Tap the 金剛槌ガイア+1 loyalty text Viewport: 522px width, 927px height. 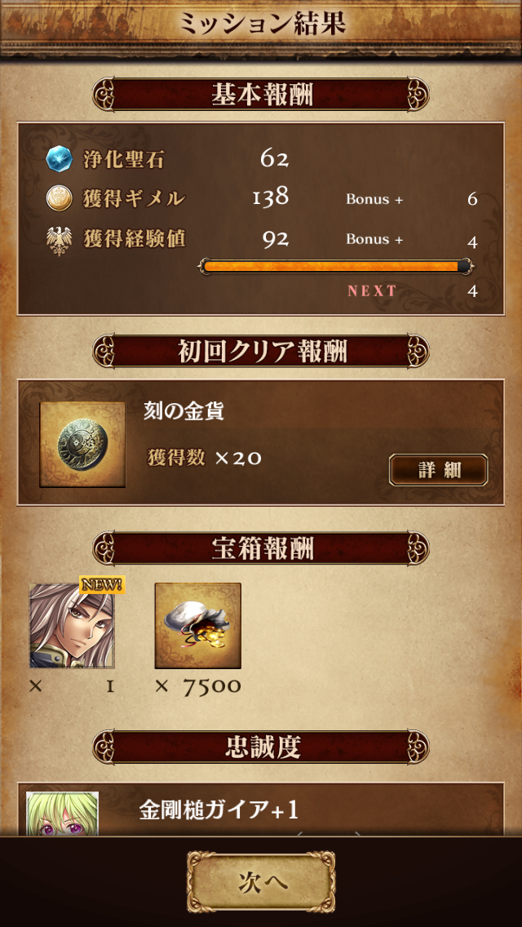point(219,810)
